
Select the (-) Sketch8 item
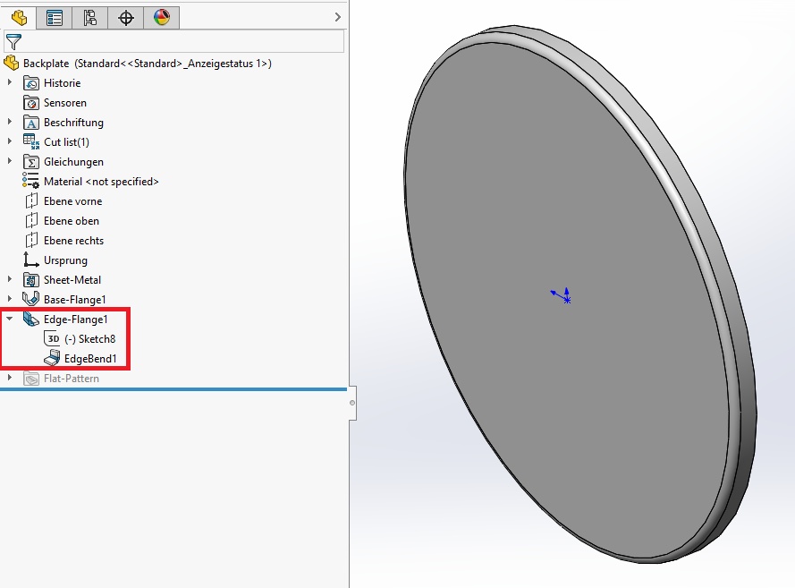[89, 339]
